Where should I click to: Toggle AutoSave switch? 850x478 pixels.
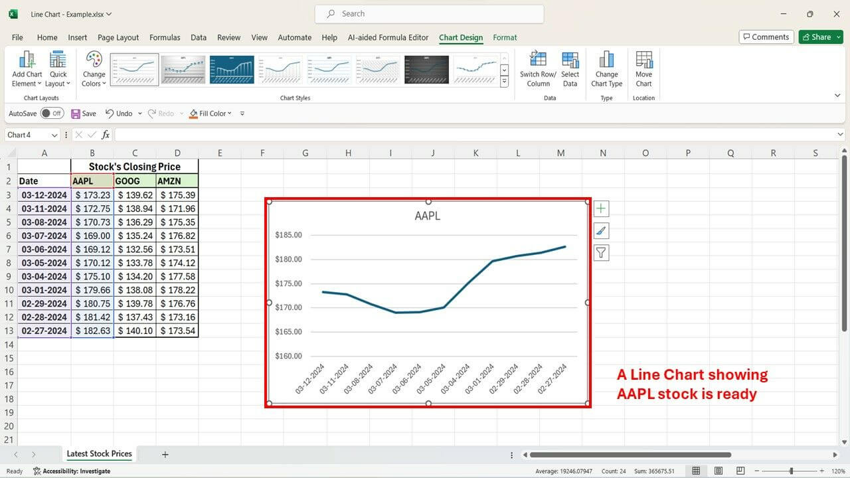tap(52, 114)
